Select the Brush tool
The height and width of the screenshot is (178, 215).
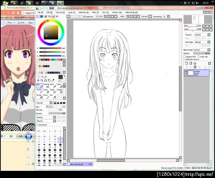pos(53,86)
